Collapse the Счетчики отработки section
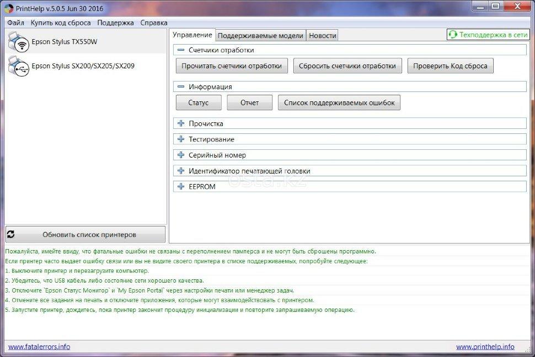 tap(181, 50)
